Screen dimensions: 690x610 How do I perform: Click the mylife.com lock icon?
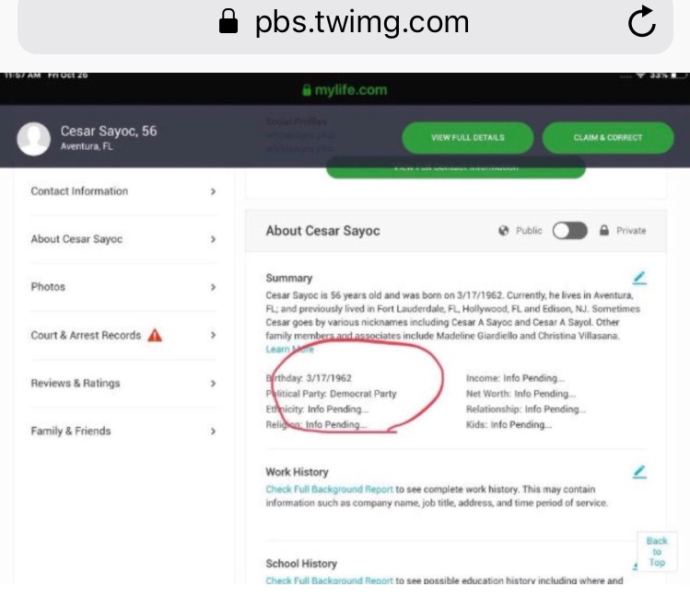point(307,90)
